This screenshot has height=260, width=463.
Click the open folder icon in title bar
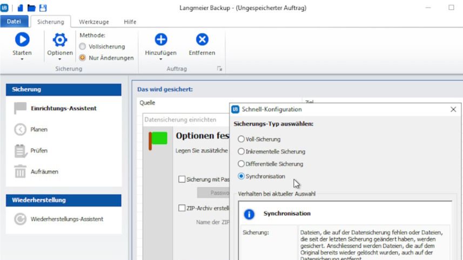pyautogui.click(x=31, y=8)
